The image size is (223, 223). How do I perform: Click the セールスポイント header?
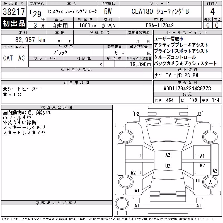(187, 33)
